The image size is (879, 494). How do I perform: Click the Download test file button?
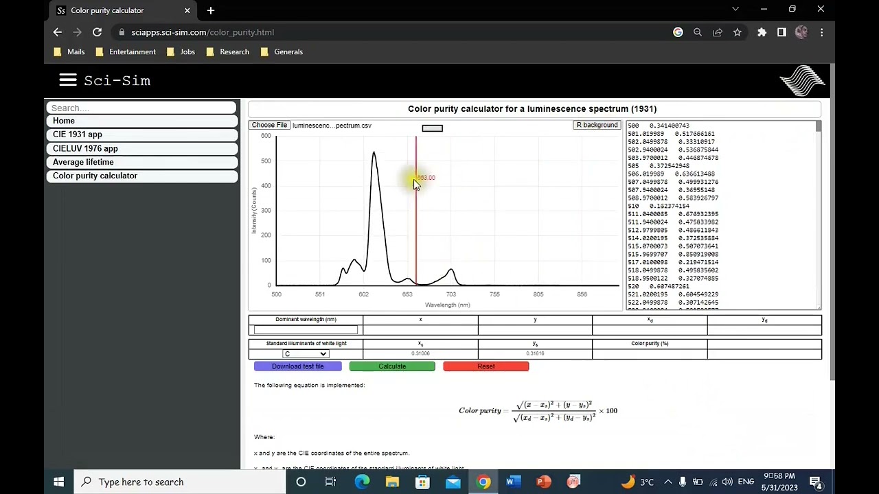297,366
